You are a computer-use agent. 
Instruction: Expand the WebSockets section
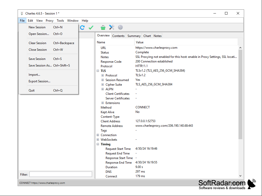[98, 139]
